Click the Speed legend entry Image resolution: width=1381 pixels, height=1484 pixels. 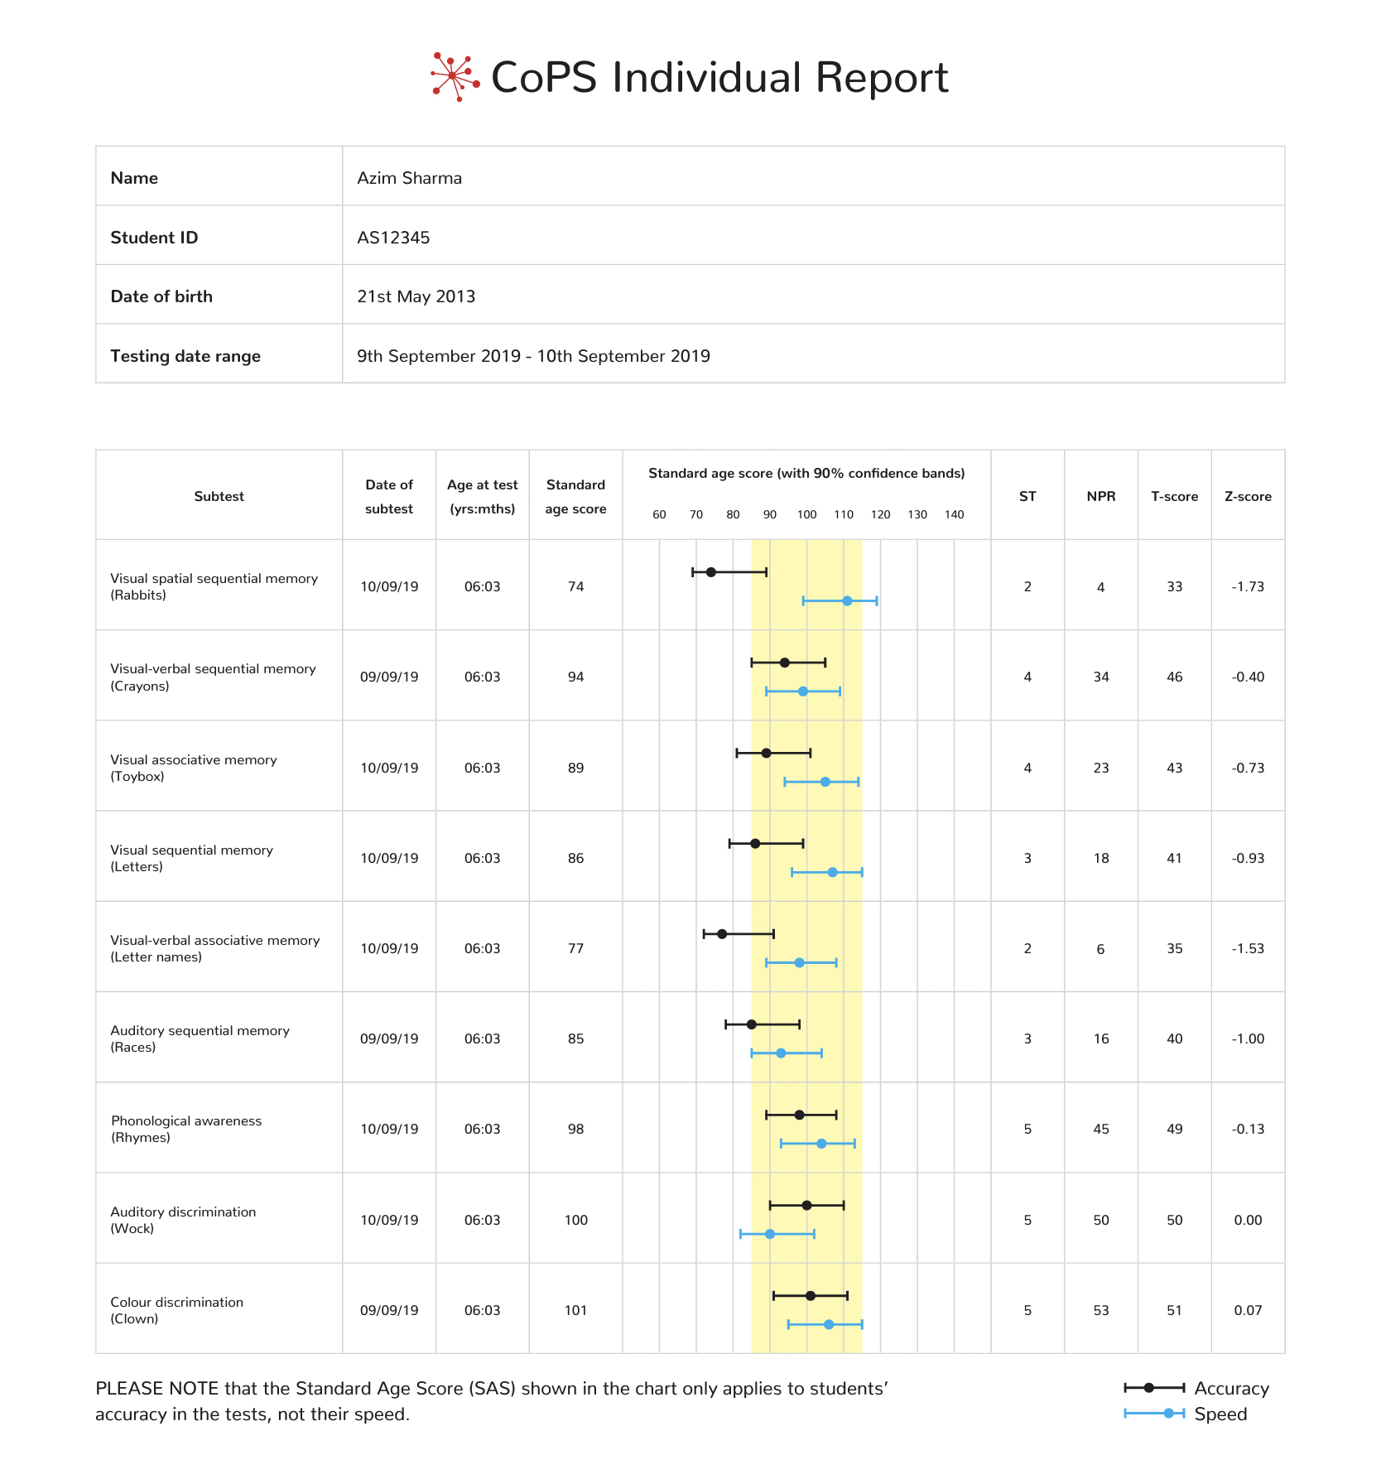pyautogui.click(x=1186, y=1414)
